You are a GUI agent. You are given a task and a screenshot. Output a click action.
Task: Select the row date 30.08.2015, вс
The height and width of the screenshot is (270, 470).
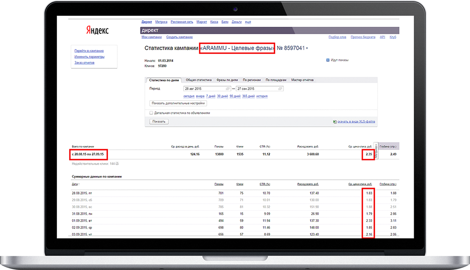[x=82, y=207]
